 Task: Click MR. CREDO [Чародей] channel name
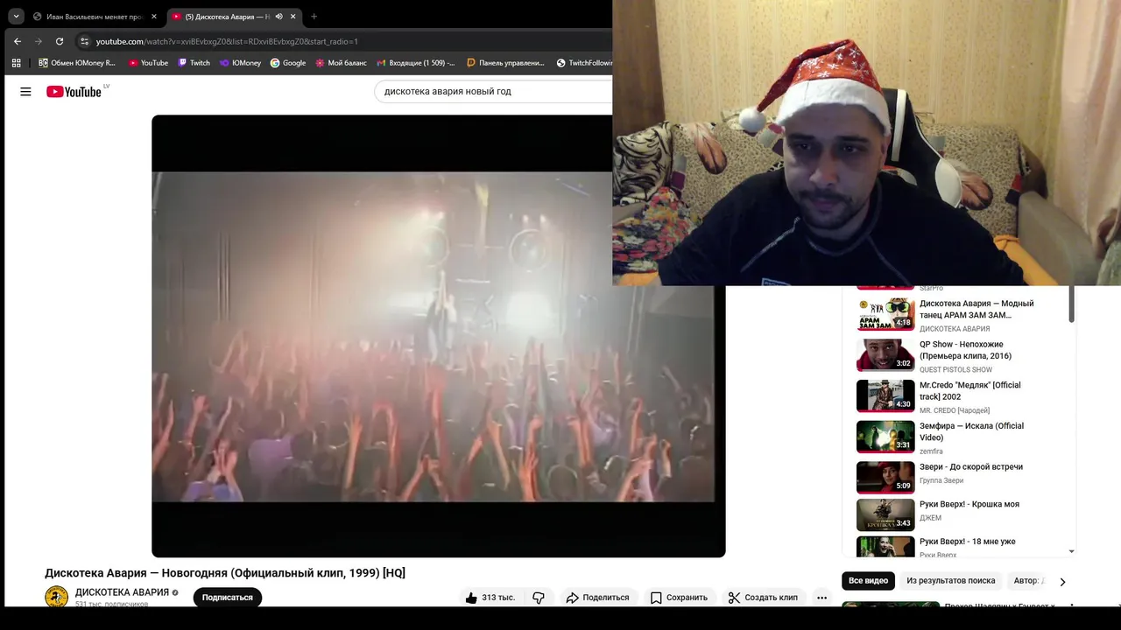(x=955, y=410)
